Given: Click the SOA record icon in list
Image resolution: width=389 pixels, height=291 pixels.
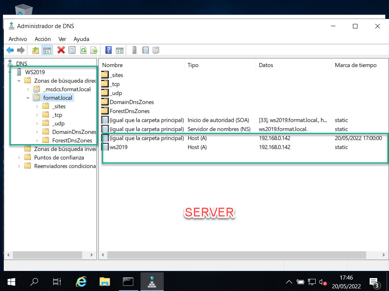Looking at the screenshot, I should tap(105, 120).
